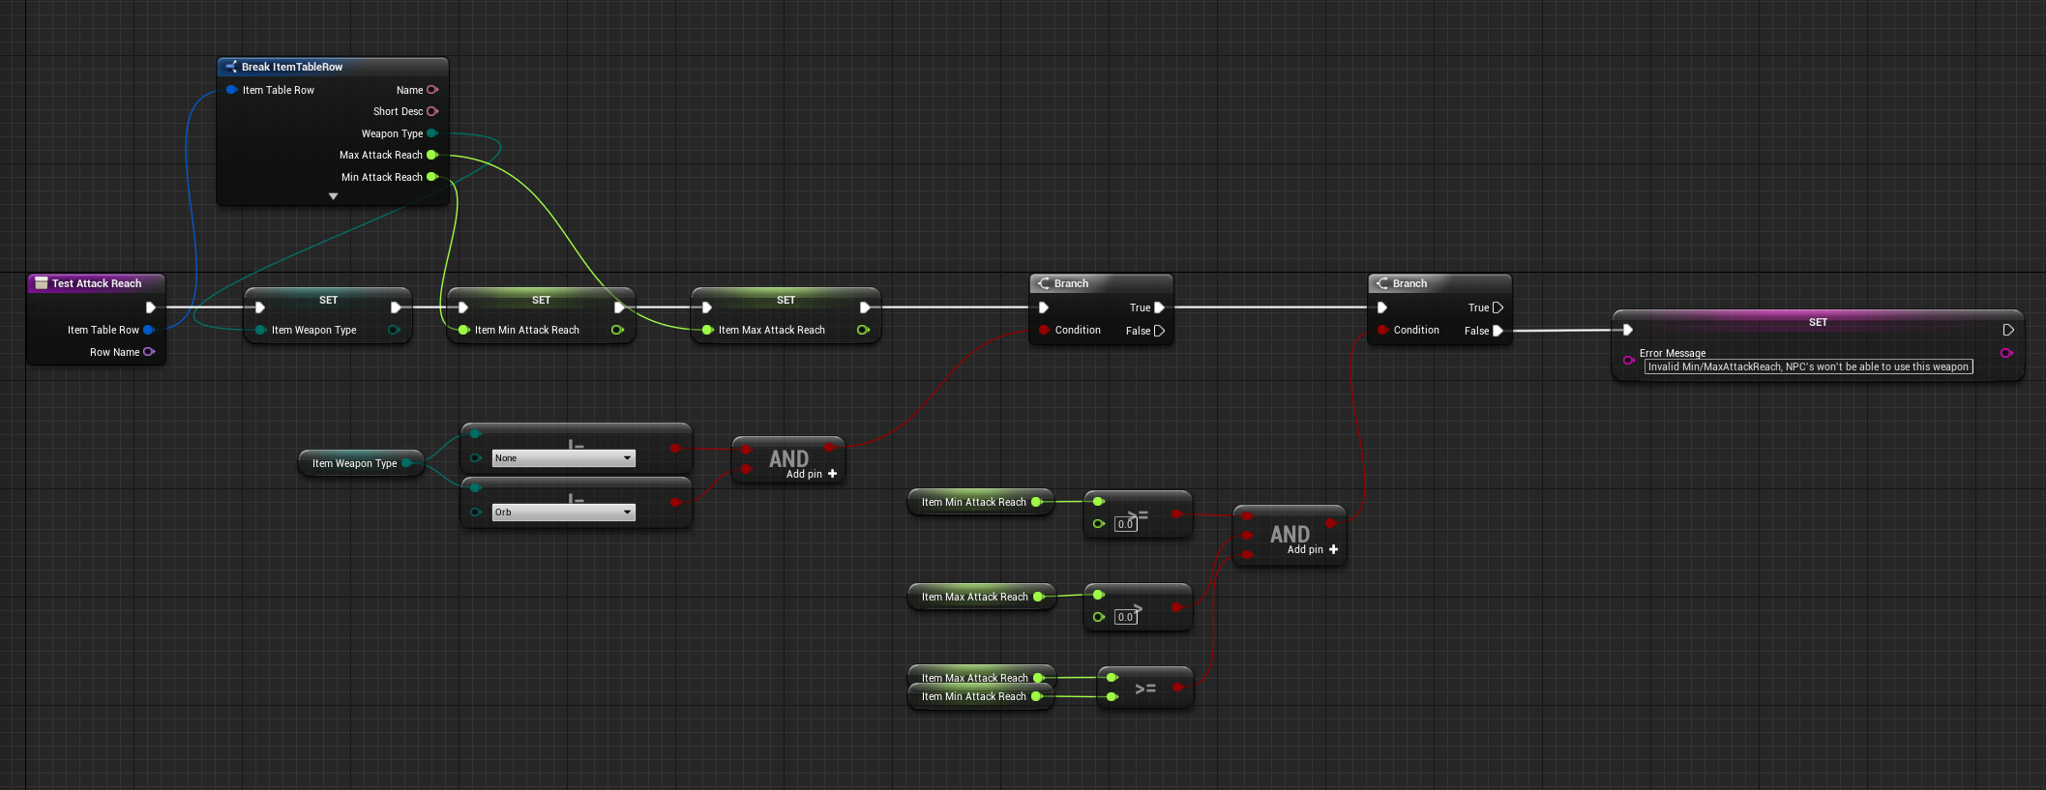Expand the Break ItemTableRow node arrow

[334, 196]
